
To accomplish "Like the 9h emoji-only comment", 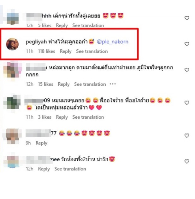I will click(x=187, y=135).
